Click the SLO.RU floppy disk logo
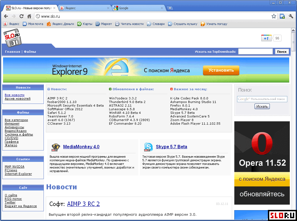The height and width of the screenshot is (221, 297). [x=12, y=38]
